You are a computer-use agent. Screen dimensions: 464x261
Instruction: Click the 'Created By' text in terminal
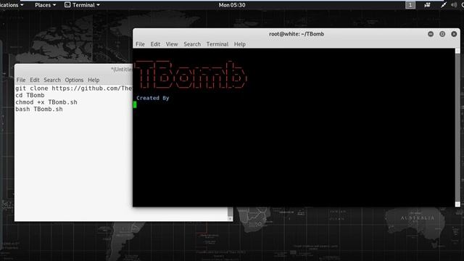click(153, 98)
